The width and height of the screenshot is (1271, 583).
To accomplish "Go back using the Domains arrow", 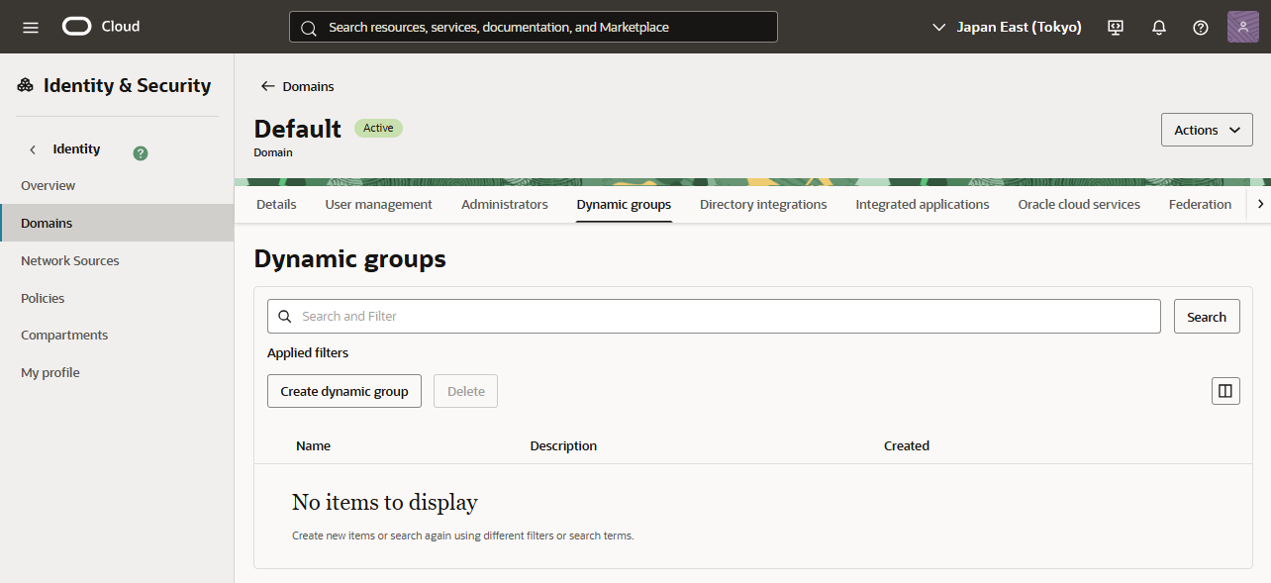I will click(x=267, y=86).
